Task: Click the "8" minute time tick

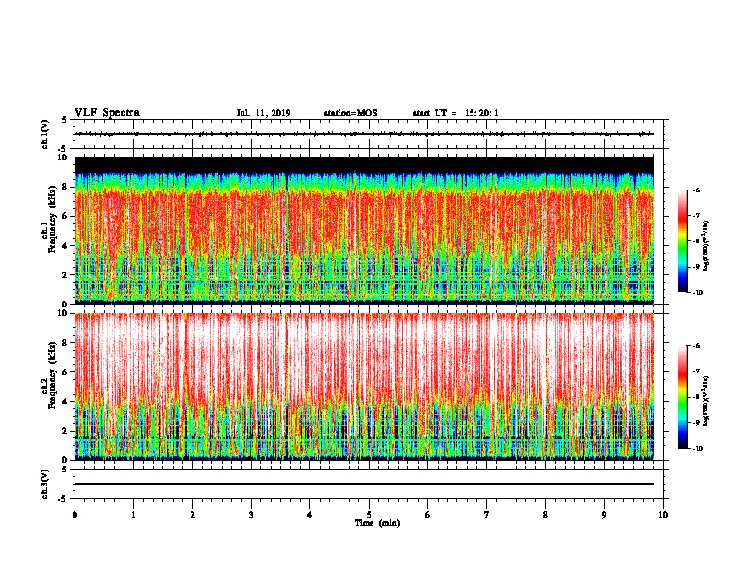Action: coord(545,515)
